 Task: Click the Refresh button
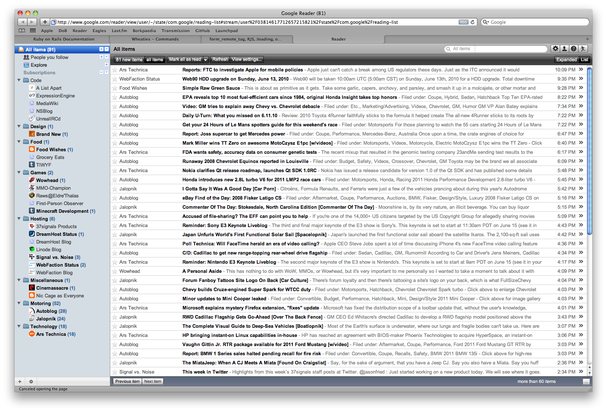click(x=220, y=59)
